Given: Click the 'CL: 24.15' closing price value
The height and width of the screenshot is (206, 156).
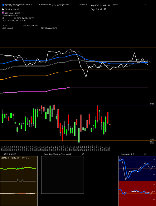Looking at the screenshot, I should coord(57,6).
